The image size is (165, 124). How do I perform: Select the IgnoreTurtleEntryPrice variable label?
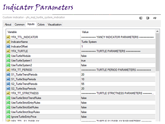pyautogui.click(x=24, y=117)
